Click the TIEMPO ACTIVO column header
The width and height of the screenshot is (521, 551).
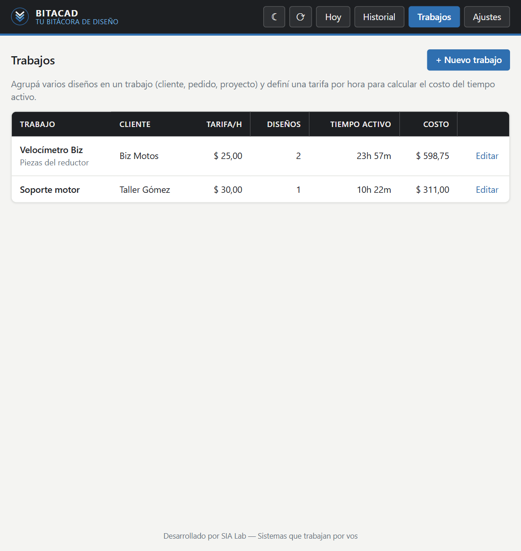coord(361,124)
